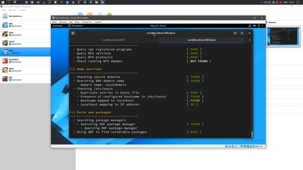Click the Right Ctrl host key indicator

coord(258,146)
